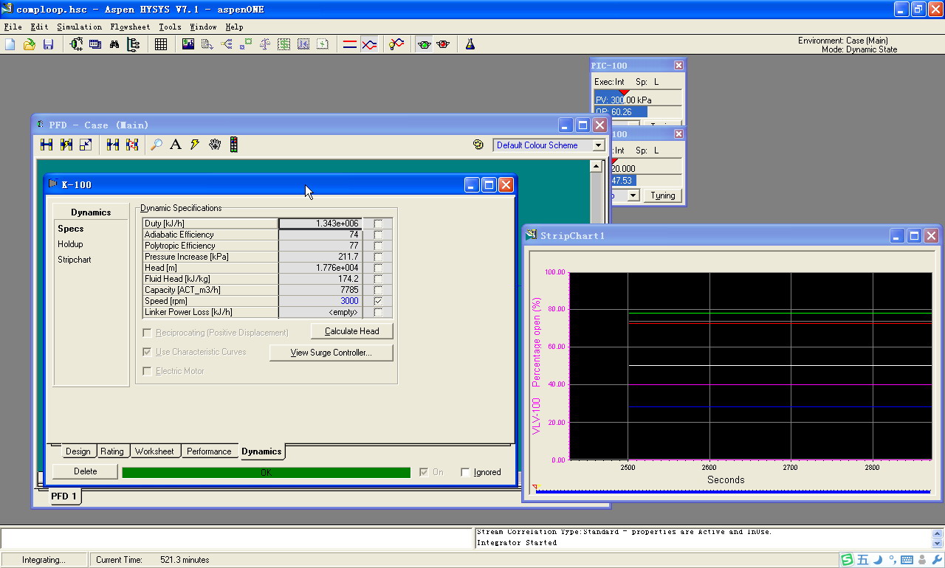
Task: Close the PIC-100 faceplate
Action: 678,65
